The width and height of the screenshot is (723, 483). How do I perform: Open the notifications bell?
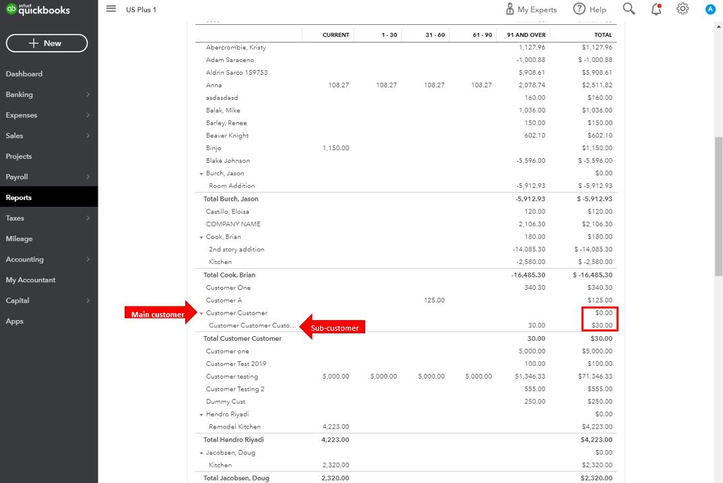tap(656, 9)
